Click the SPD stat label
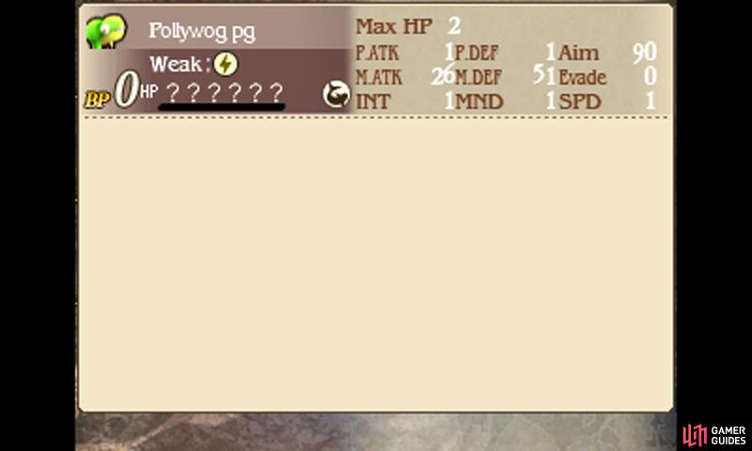 pos(580,101)
